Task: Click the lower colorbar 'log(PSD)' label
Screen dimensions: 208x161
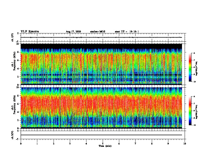Action: 196,112
